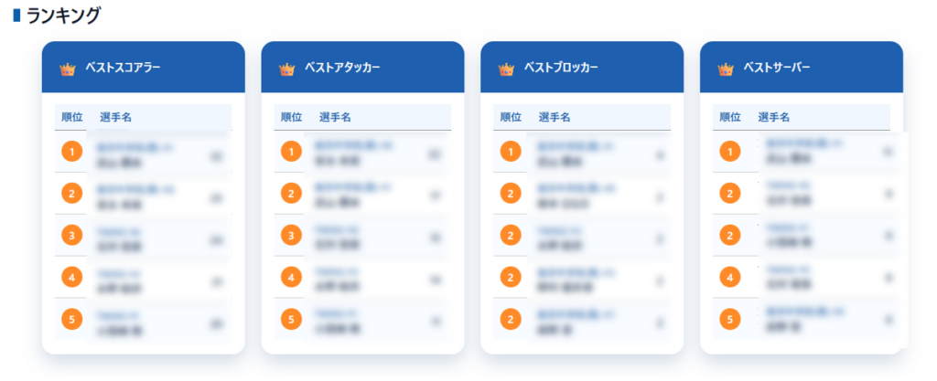Select rank 1 badge in ベストスコアラー card
The image size is (937, 381).
click(71, 151)
